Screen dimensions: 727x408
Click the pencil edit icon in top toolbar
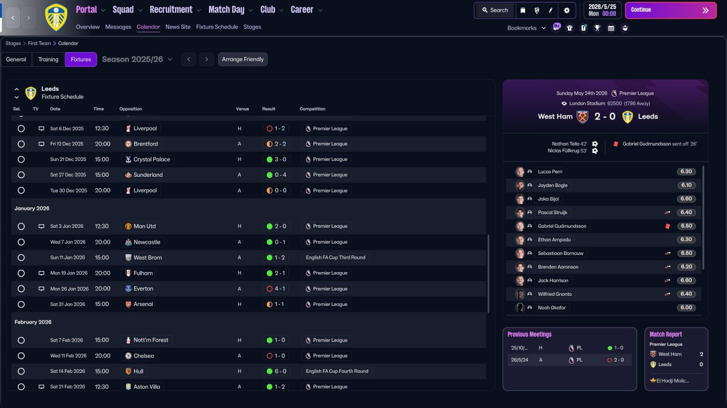coord(550,10)
